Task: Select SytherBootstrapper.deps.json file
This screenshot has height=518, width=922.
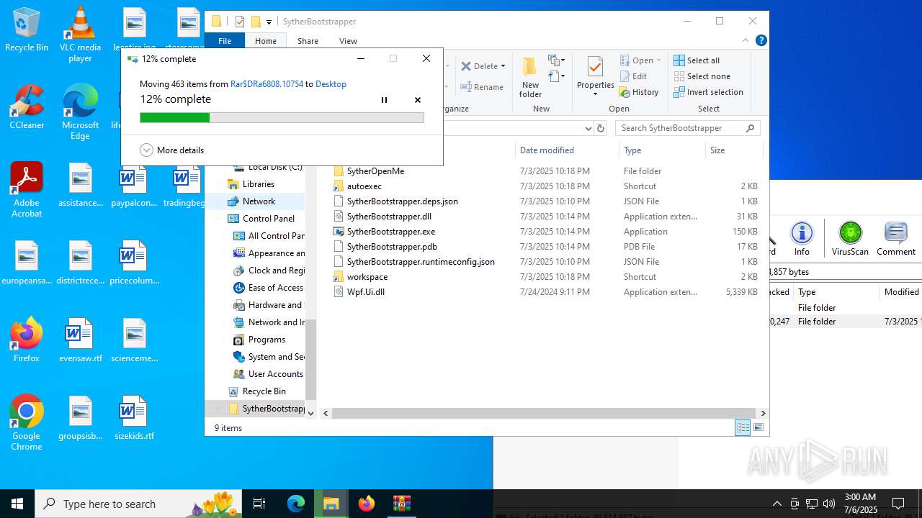Action: [402, 201]
